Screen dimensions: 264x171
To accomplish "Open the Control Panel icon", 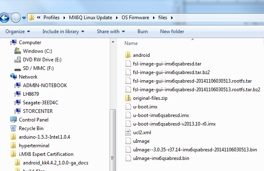I will coord(14,119).
